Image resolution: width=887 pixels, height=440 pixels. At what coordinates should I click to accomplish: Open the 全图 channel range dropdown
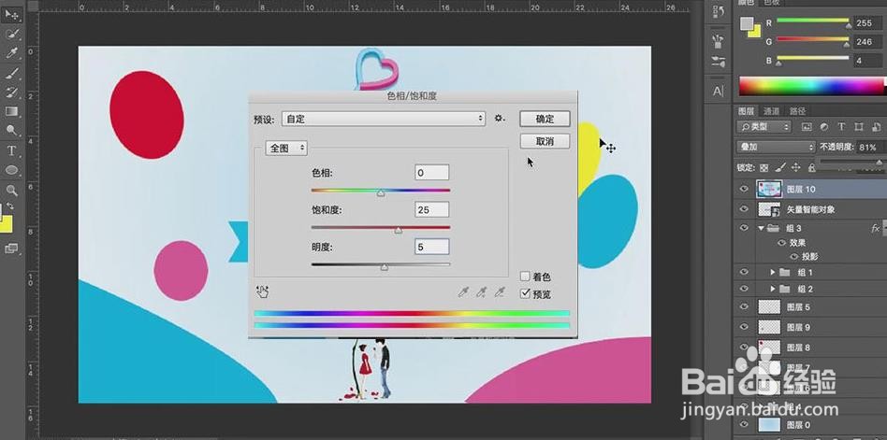tap(286, 148)
